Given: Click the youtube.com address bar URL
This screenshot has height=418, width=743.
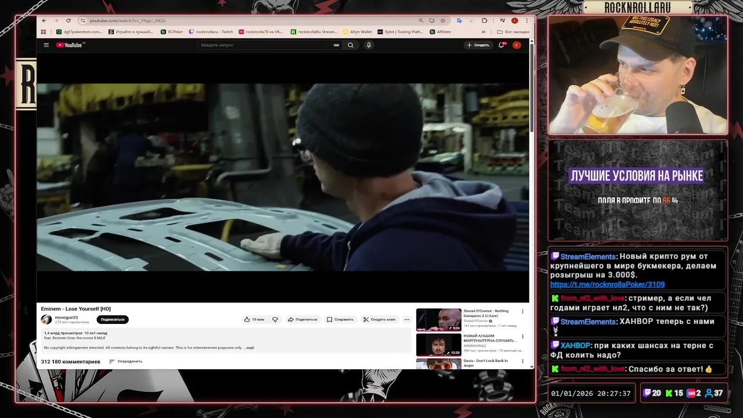Looking at the screenshot, I should (127, 20).
